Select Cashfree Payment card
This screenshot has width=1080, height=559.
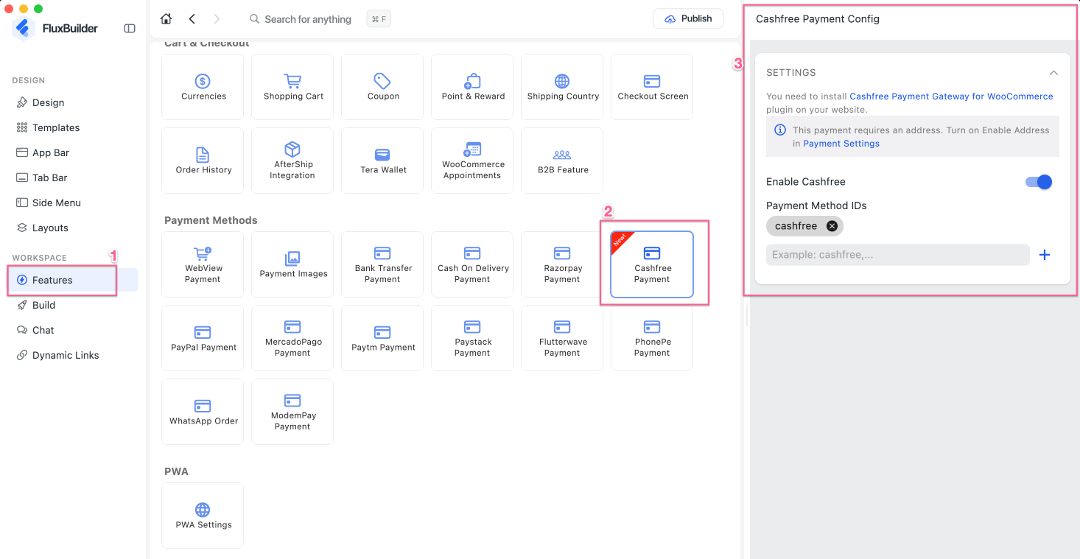[652, 264]
